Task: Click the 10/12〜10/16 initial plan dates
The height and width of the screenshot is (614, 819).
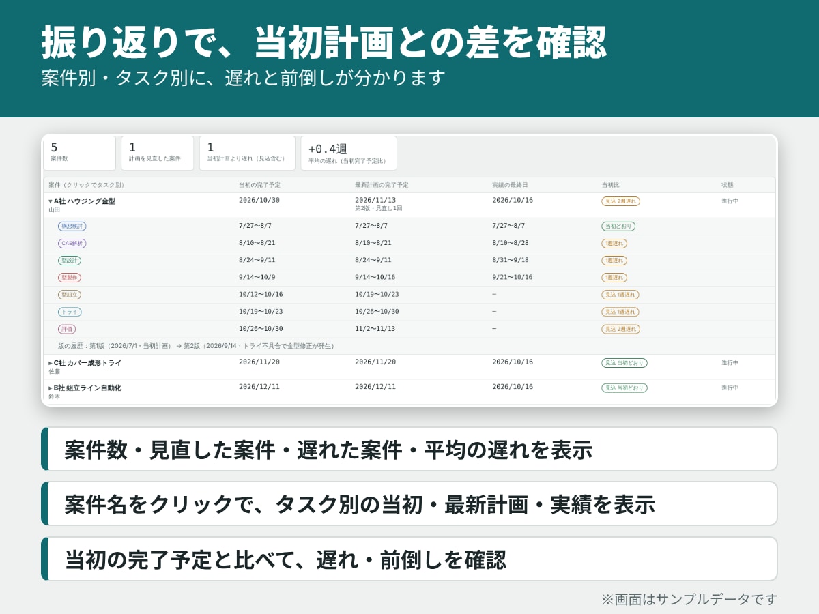Action: coord(261,294)
